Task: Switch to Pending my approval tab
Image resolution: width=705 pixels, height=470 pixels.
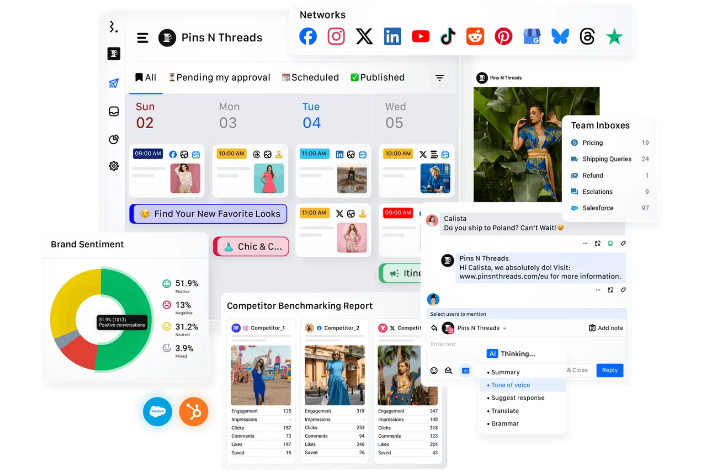Action: click(219, 78)
